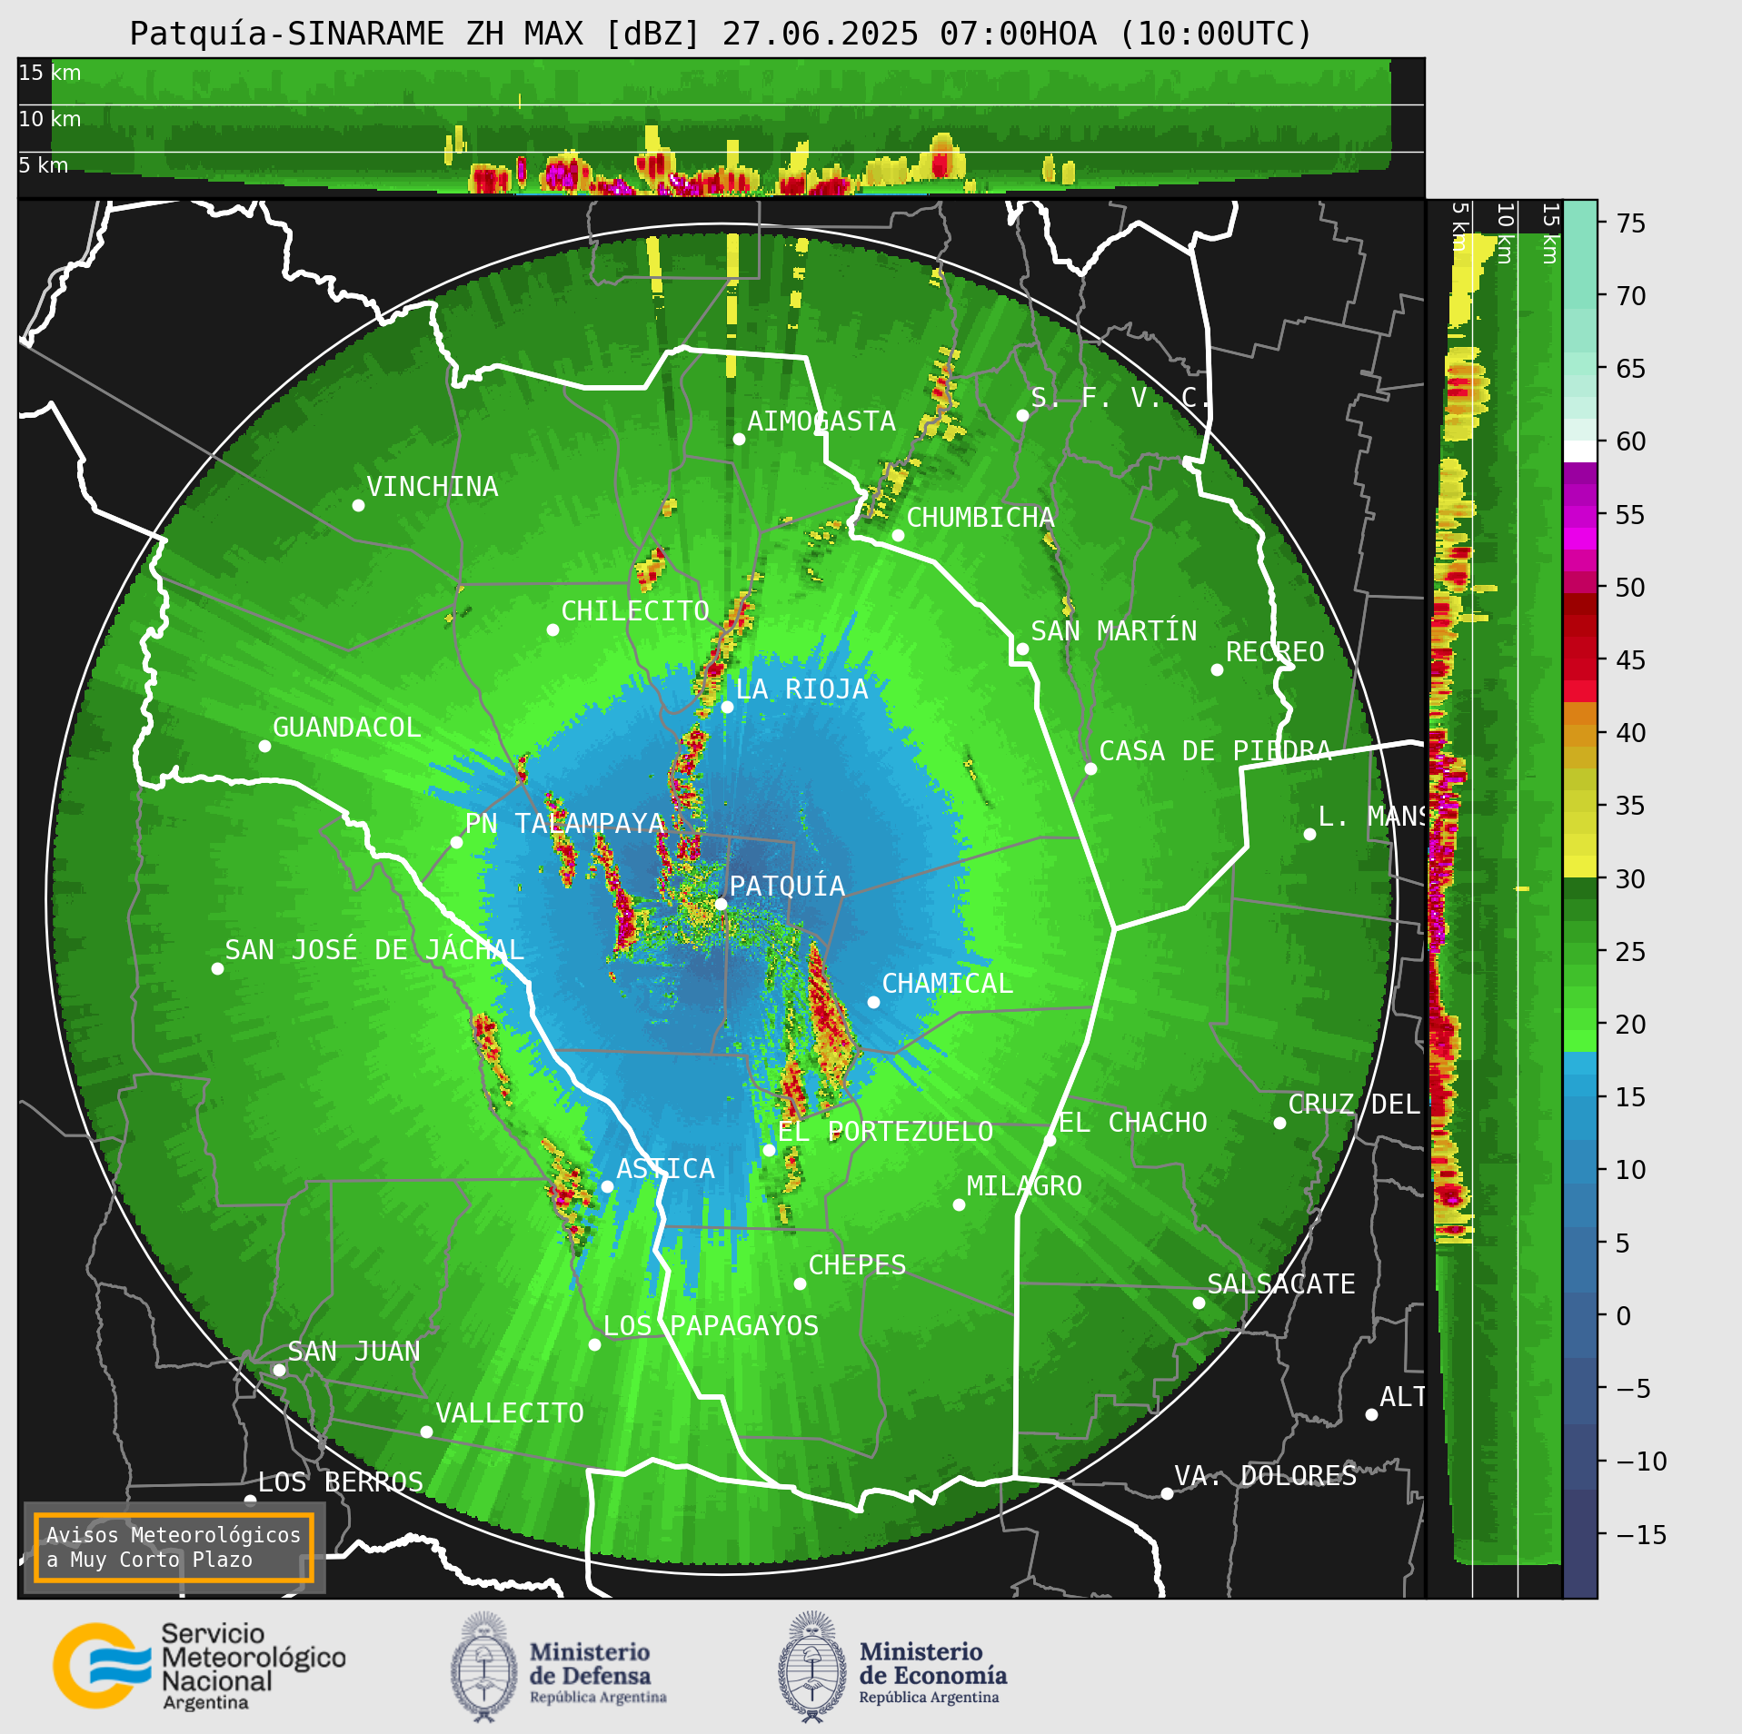
Task: Click the ASTICA city label
Action: (x=666, y=1168)
